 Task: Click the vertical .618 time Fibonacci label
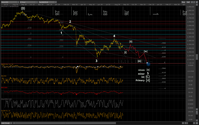pyautogui.click(x=105, y=13)
